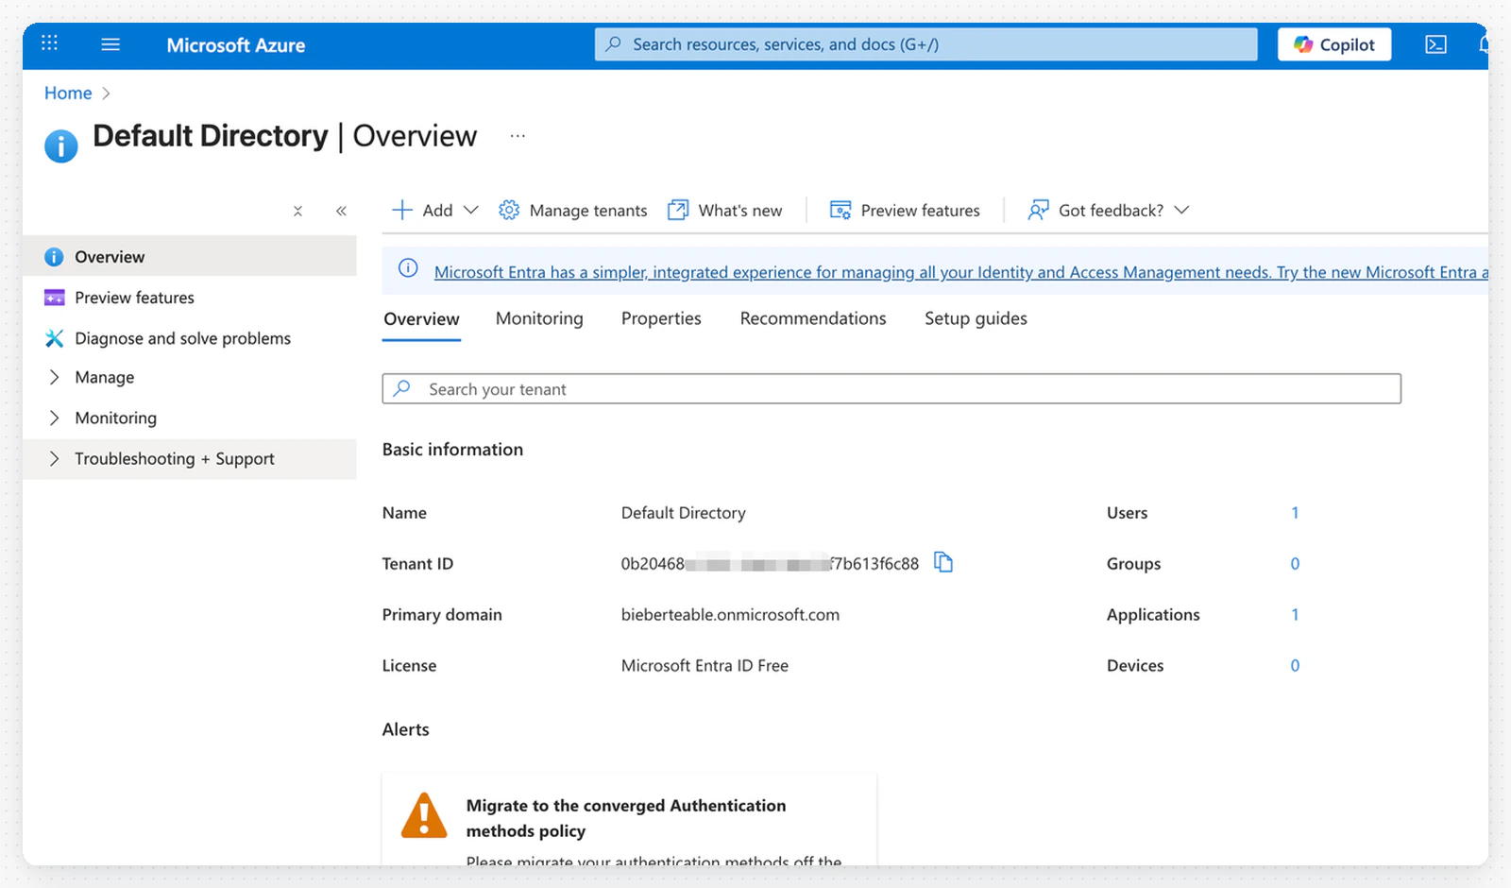
Task: Copy the Tenant ID to clipboard
Action: point(943,563)
